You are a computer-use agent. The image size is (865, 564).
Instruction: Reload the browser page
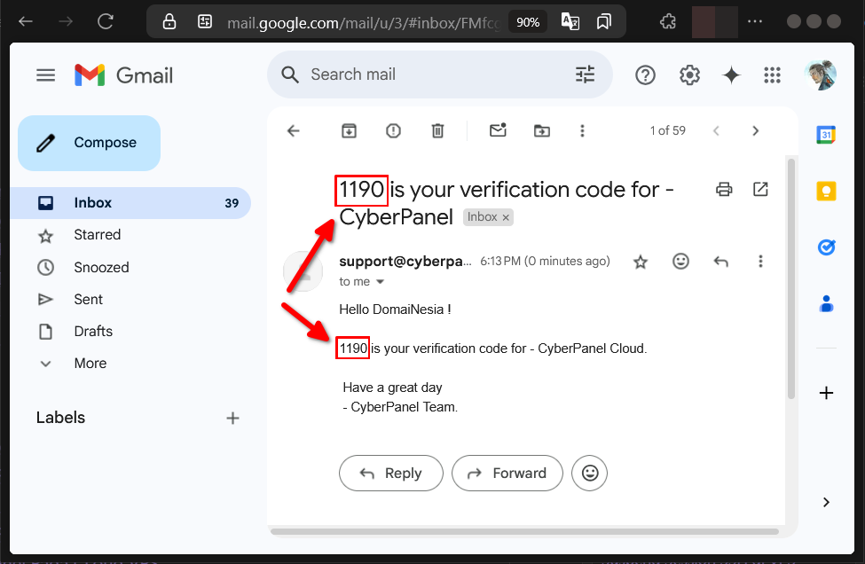pyautogui.click(x=106, y=21)
